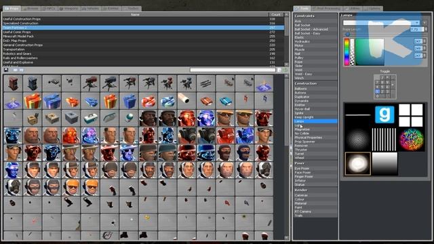Click the add preset plus button
This screenshot has height=244, width=434.
point(425,22)
